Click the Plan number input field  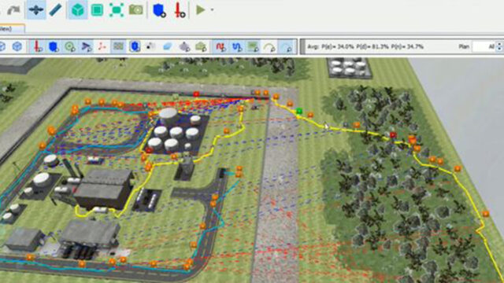(x=484, y=47)
